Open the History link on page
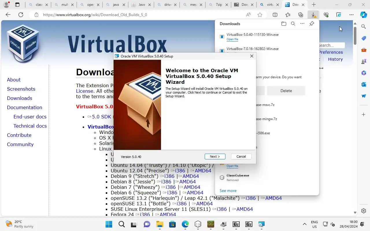The image size is (370, 231). (335, 59)
